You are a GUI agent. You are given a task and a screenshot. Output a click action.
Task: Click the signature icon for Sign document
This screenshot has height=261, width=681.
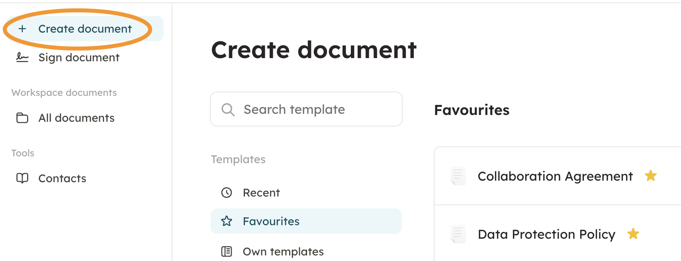(x=22, y=58)
